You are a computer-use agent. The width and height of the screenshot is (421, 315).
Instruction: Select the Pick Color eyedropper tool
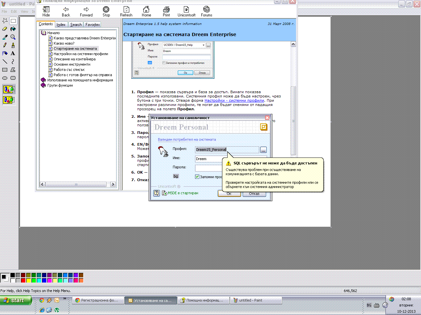point(5,37)
